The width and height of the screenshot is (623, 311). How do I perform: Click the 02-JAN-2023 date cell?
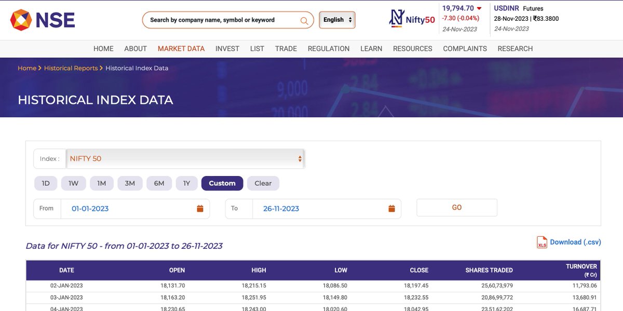[x=66, y=286]
